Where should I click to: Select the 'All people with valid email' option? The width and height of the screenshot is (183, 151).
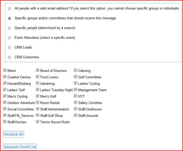pos(9,9)
